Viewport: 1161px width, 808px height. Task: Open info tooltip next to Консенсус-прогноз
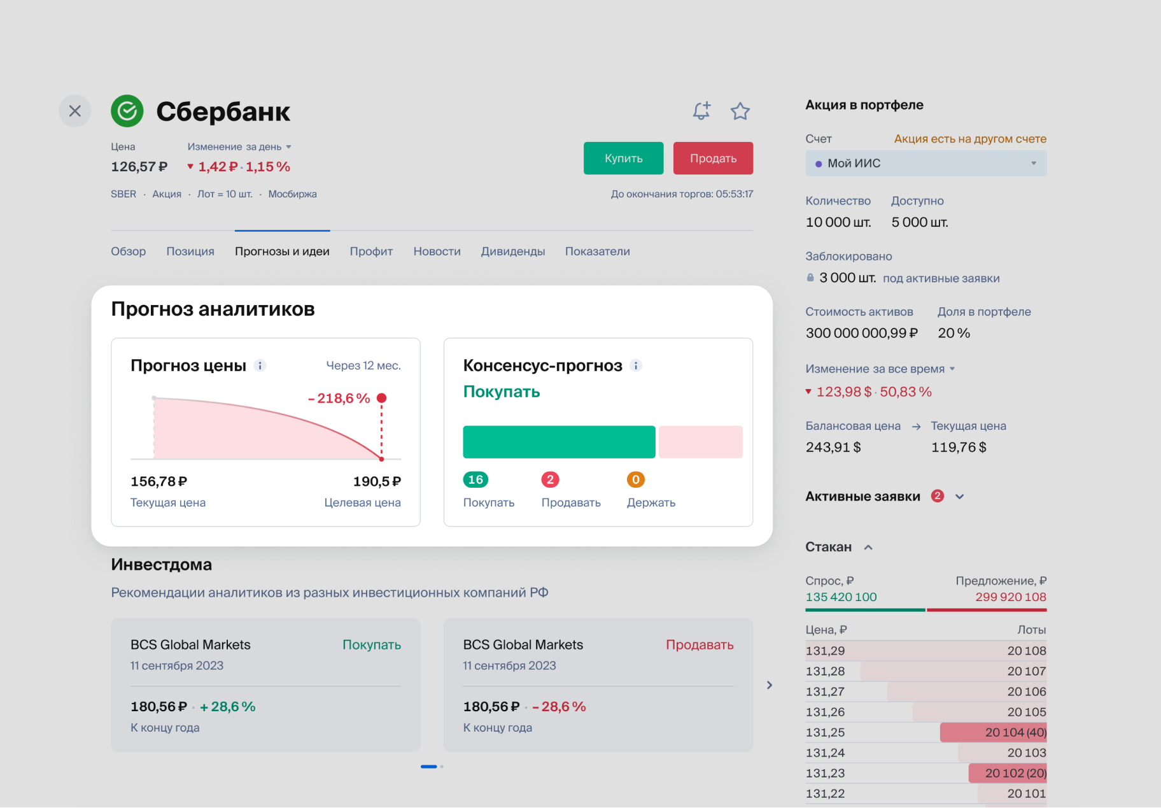pos(636,365)
